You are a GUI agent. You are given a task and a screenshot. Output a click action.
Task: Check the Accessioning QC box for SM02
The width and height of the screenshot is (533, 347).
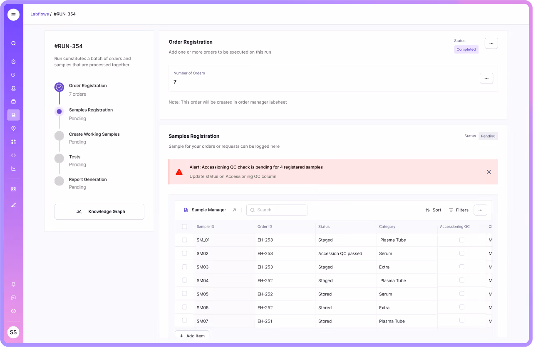point(461,253)
